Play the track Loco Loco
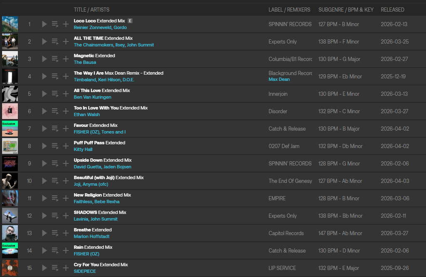 pyautogui.click(x=44, y=24)
